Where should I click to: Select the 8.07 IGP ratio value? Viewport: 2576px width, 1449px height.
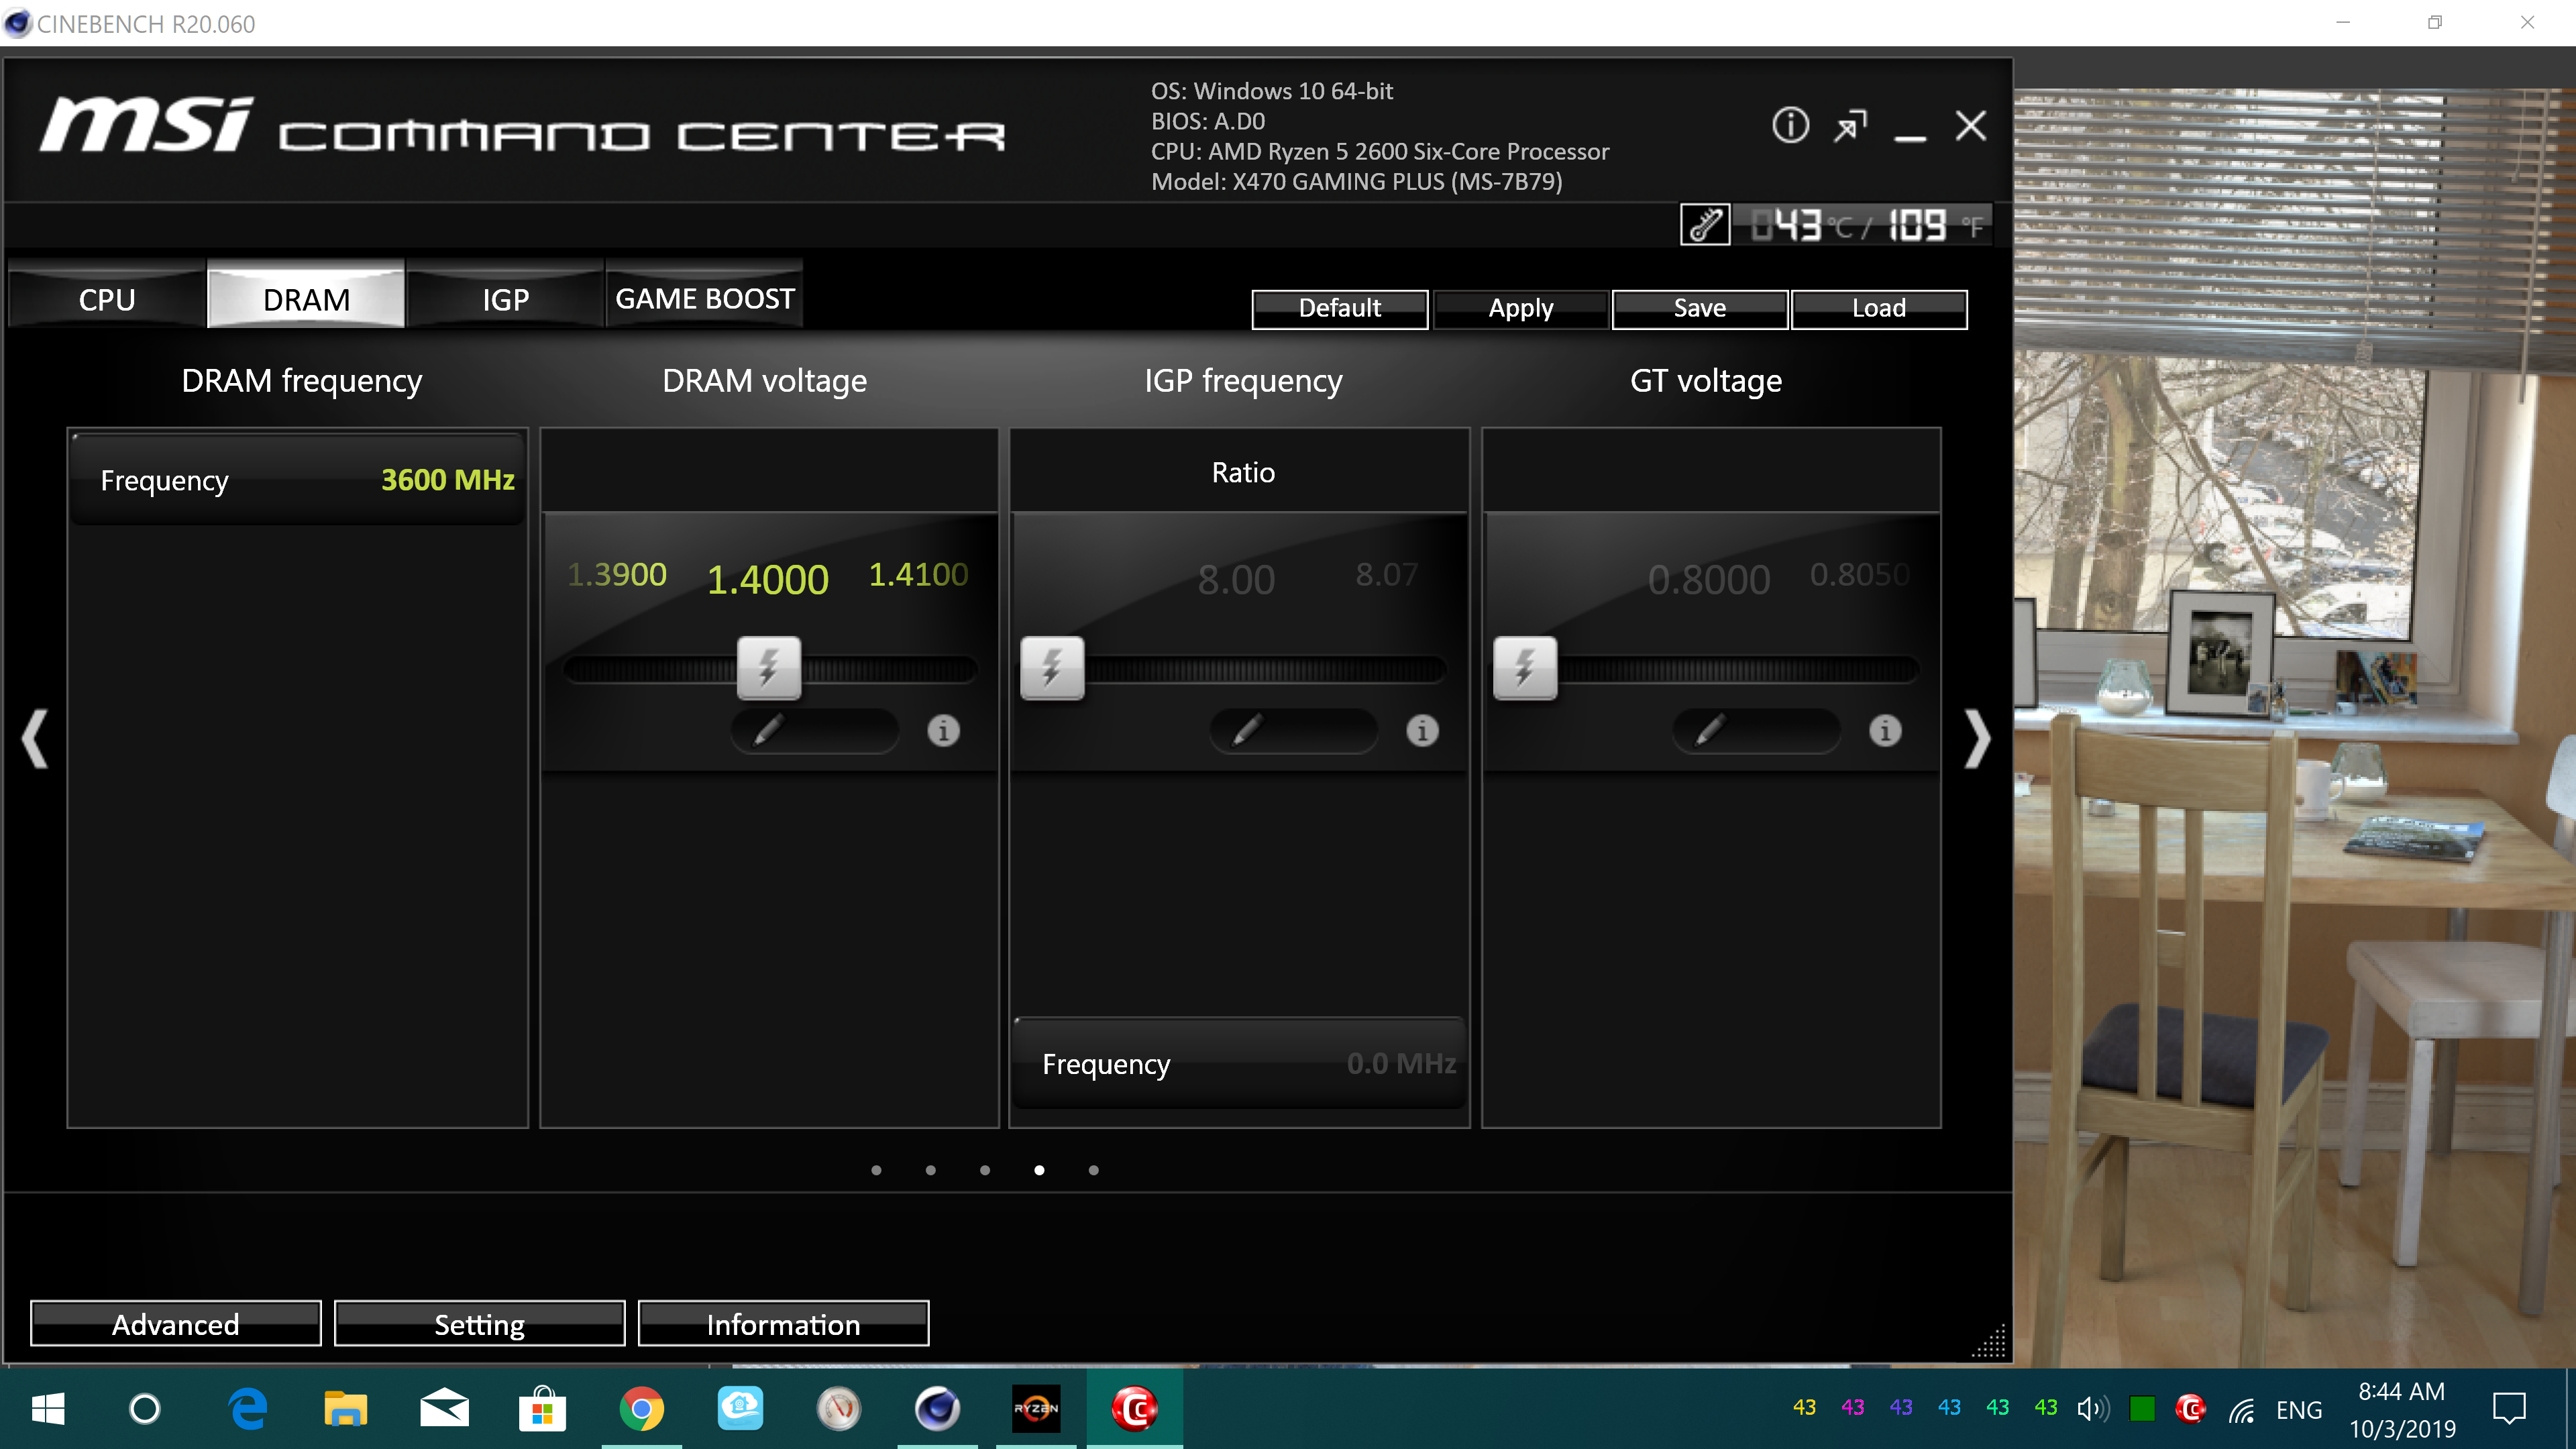1386,574
